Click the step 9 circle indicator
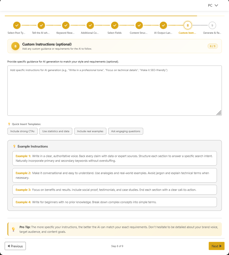 [x=212, y=25]
